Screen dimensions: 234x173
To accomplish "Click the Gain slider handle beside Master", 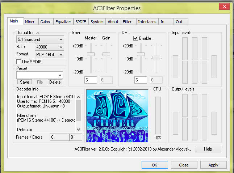I will 106,54.
